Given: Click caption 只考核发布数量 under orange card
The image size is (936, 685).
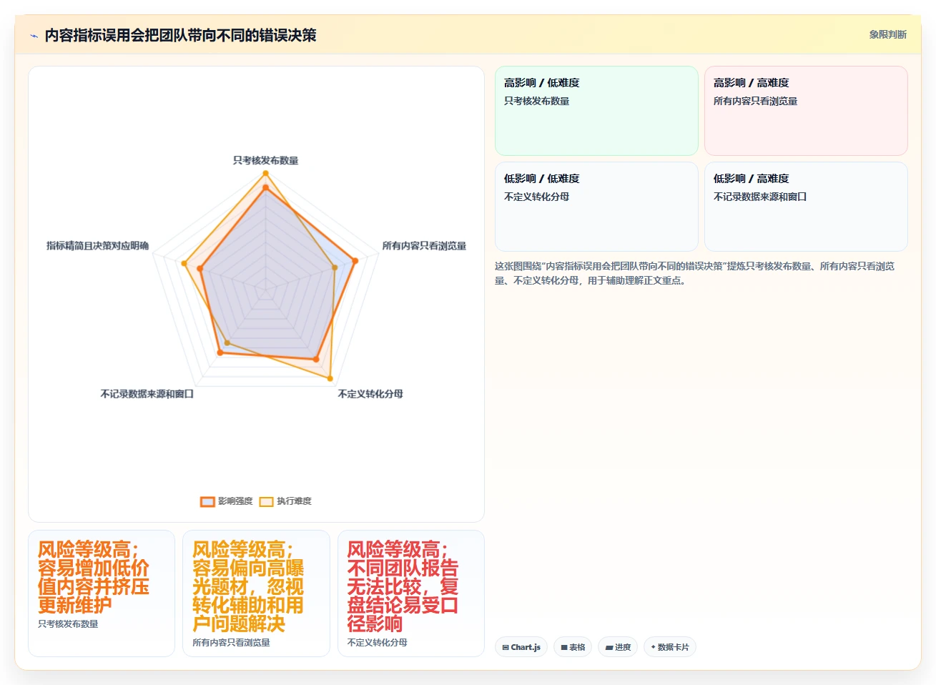Looking at the screenshot, I should tap(68, 624).
